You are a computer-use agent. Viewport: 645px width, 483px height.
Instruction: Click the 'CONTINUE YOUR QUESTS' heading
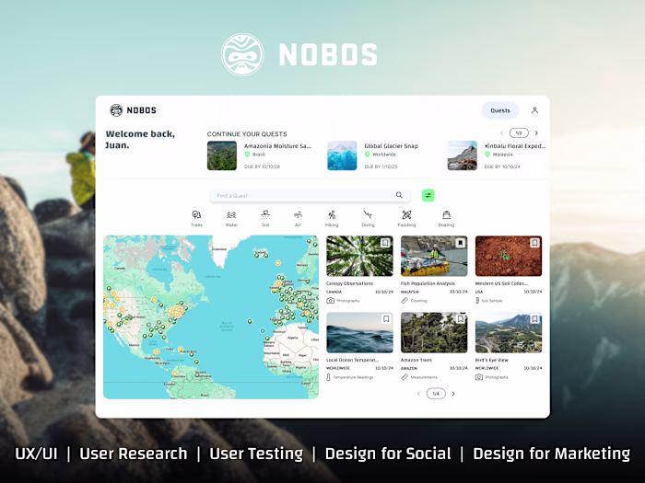point(247,134)
